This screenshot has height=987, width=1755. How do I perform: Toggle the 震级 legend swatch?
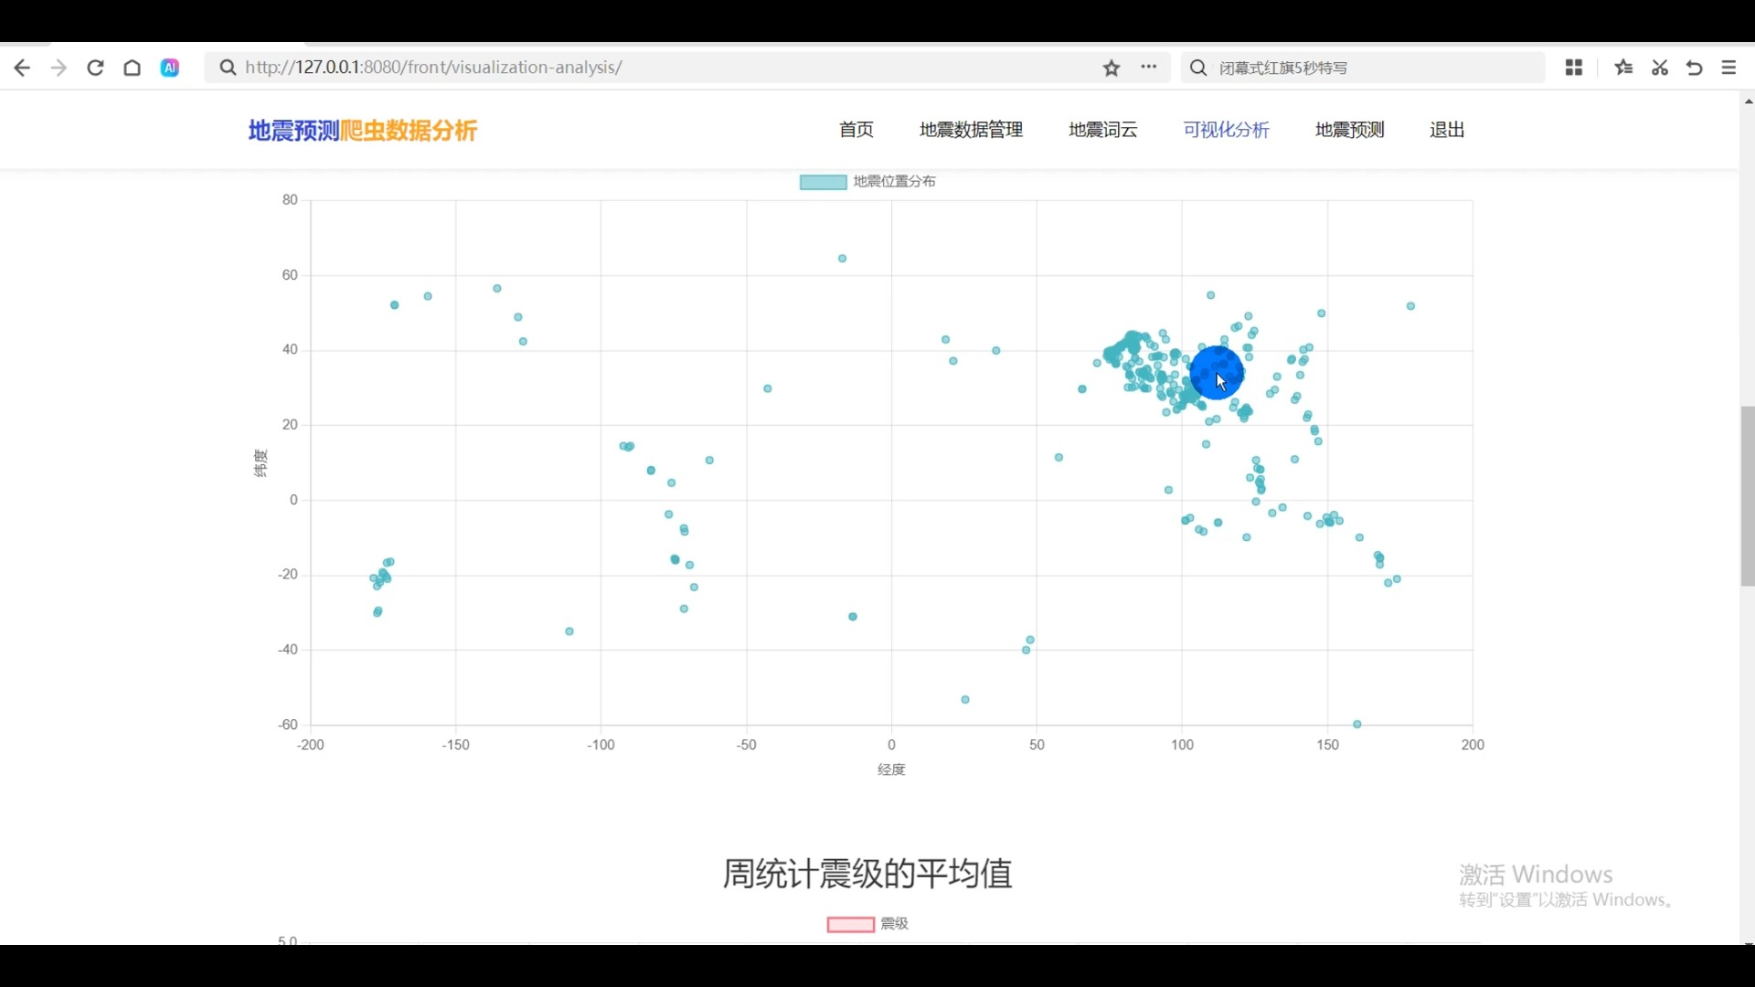pos(851,924)
